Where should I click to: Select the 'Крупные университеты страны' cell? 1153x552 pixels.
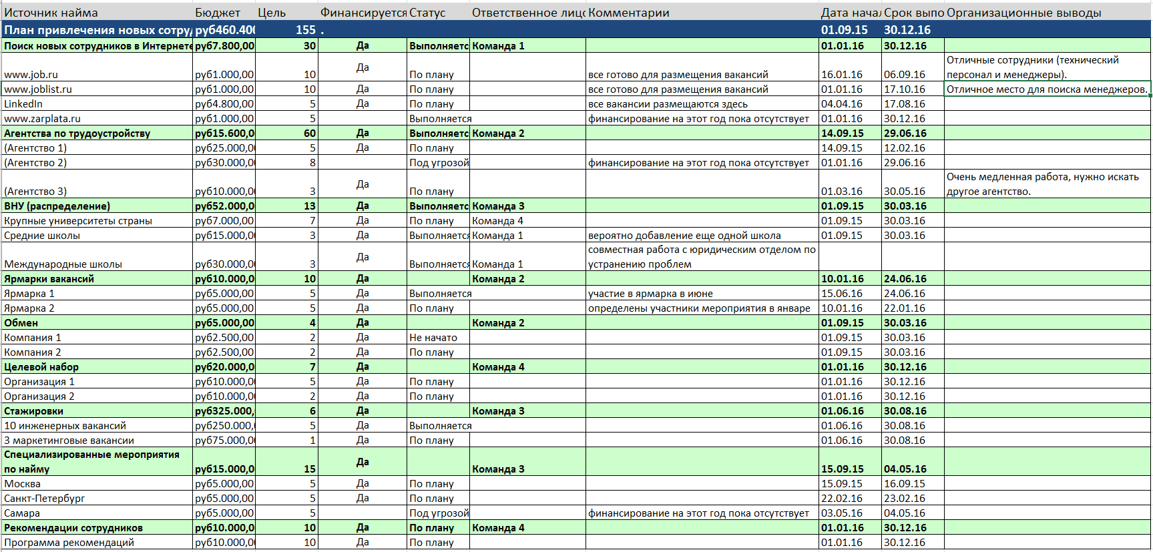click(97, 220)
